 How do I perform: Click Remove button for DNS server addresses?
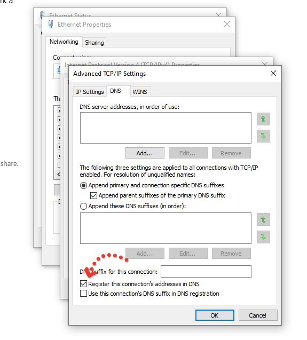[231, 153]
